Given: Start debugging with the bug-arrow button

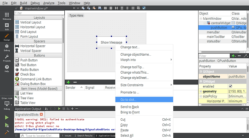Looking at the screenshot, I should point(7,125).
